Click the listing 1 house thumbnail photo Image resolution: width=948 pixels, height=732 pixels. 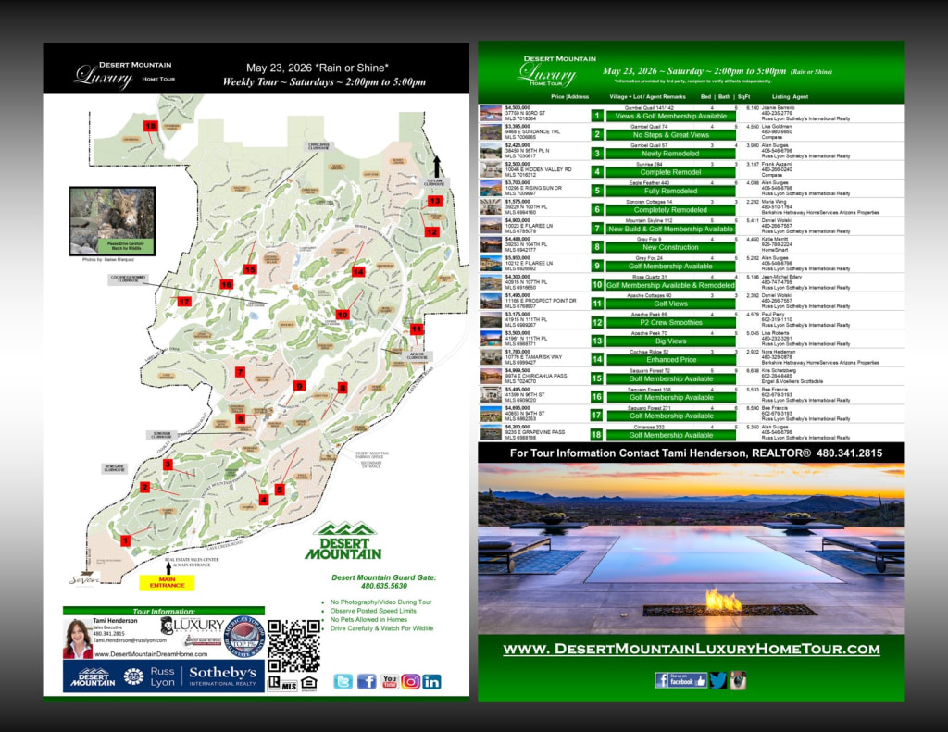(491, 113)
